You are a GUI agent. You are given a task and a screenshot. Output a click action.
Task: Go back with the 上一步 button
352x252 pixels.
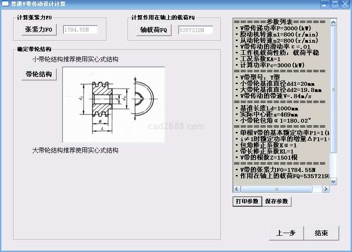pos(286,233)
